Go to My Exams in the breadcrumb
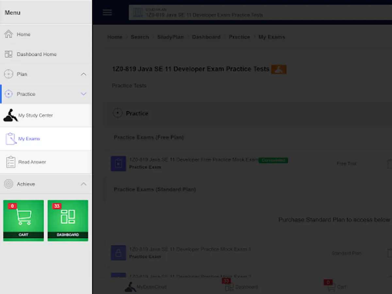This screenshot has width=392, height=294. (272, 37)
